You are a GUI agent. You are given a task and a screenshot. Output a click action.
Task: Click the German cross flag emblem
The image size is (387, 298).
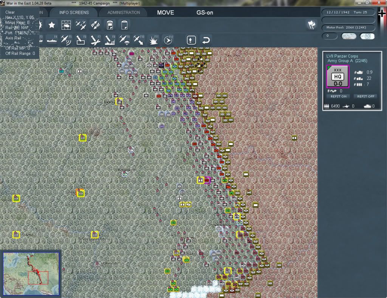[382, 13]
